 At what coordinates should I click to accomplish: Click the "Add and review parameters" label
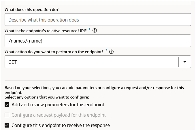click(58, 105)
